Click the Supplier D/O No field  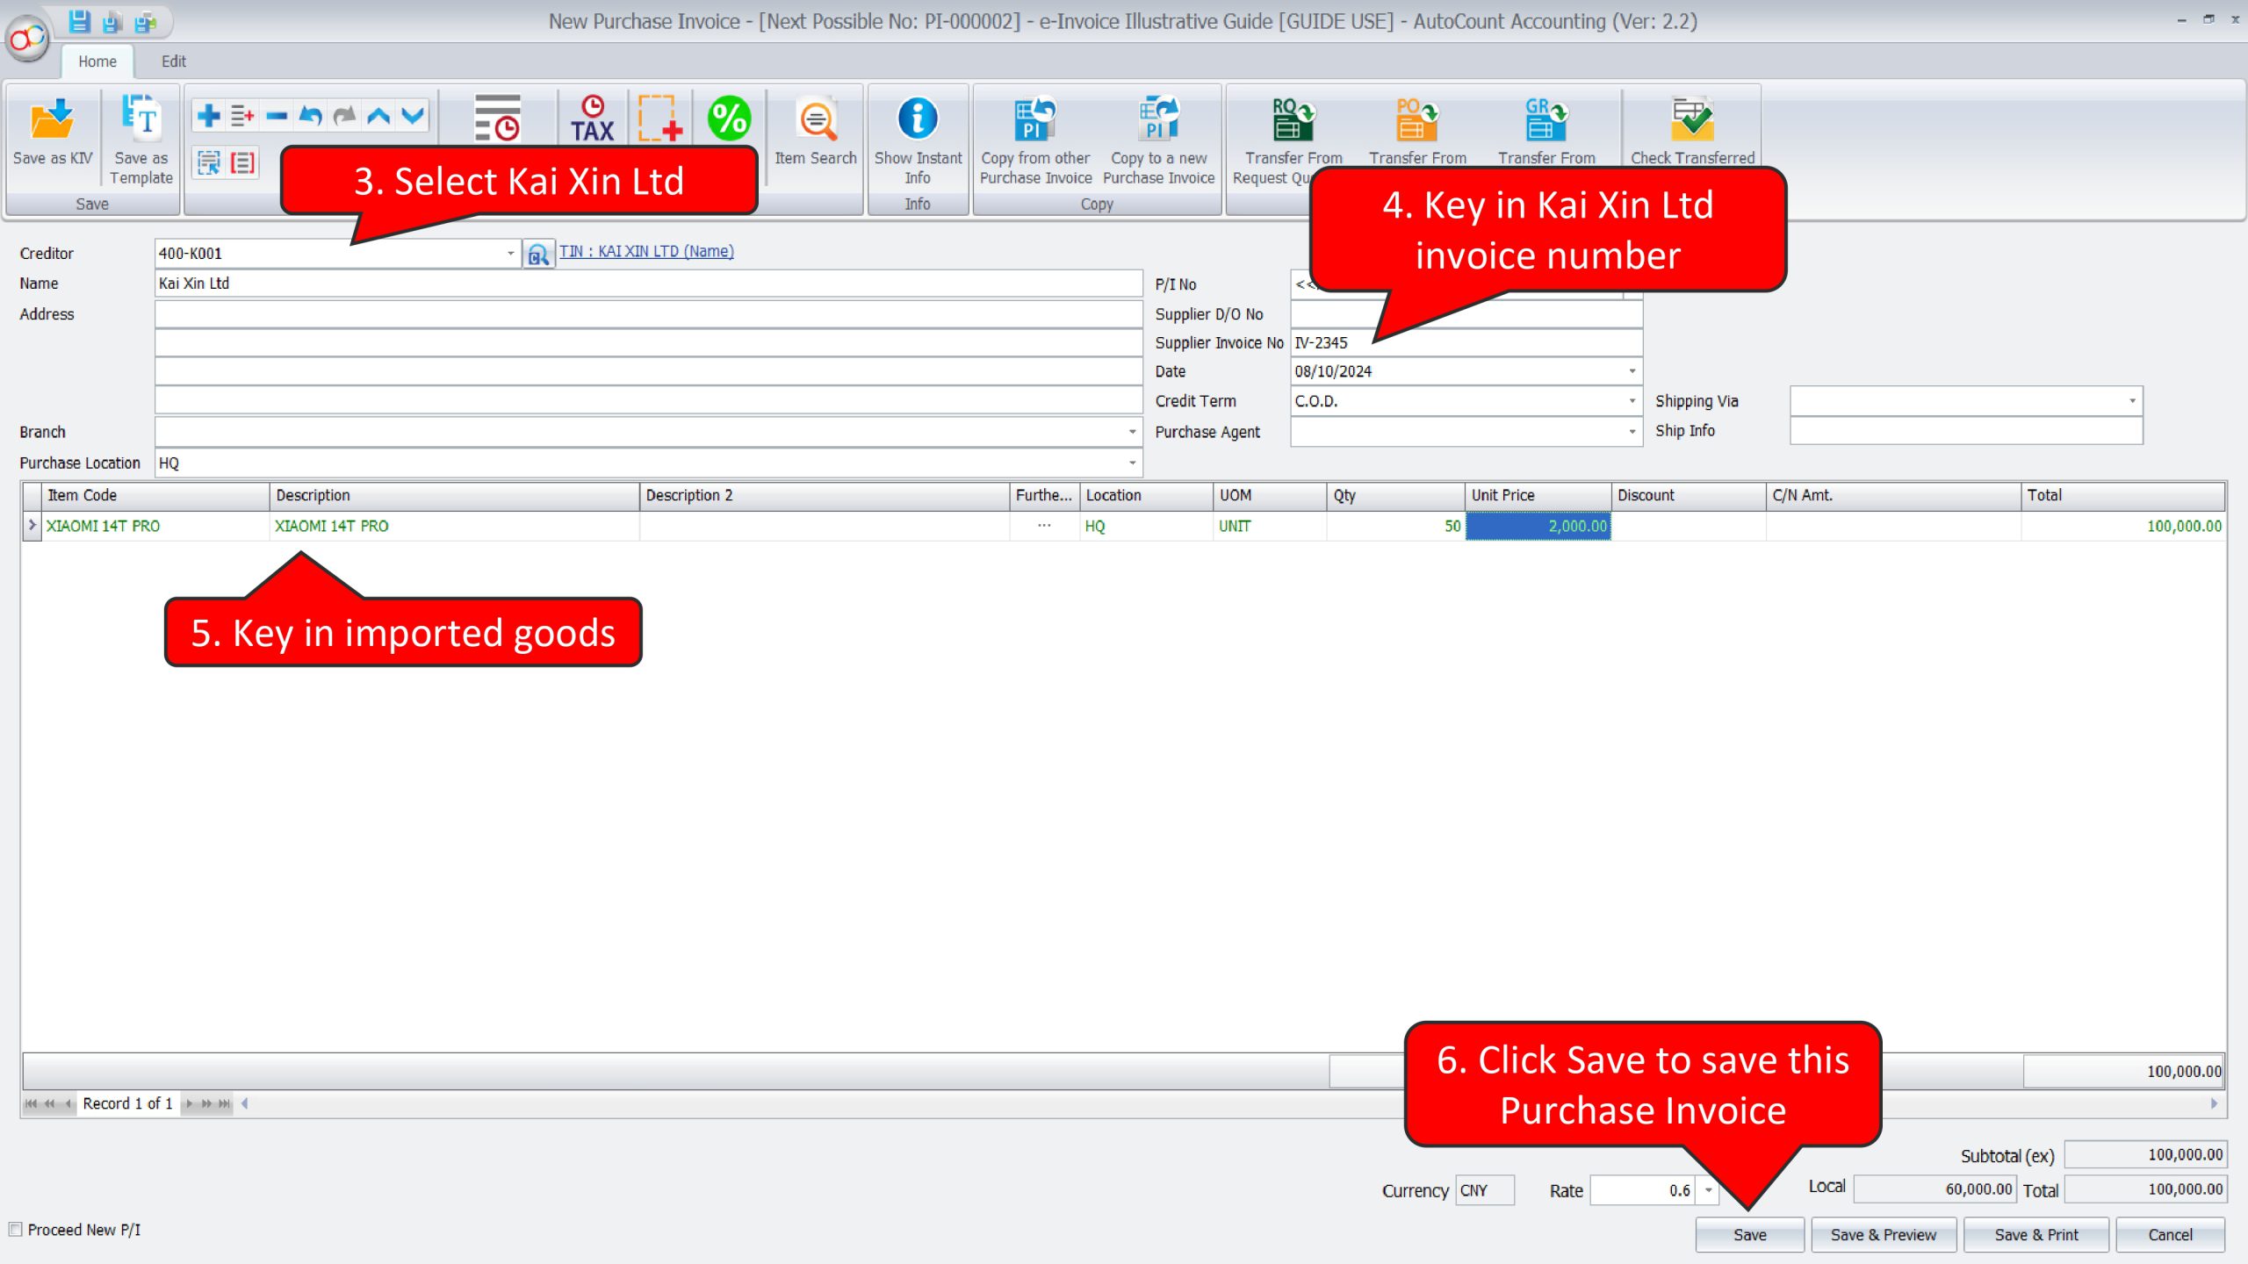coord(1466,314)
